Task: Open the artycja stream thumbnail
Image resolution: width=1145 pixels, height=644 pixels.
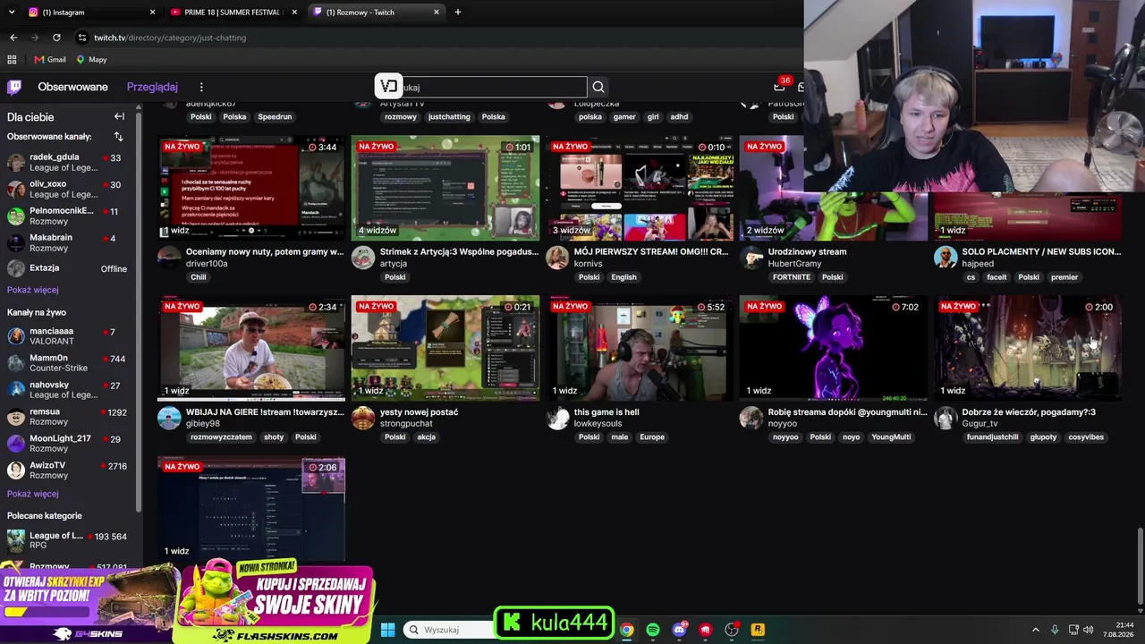Action: pos(445,188)
